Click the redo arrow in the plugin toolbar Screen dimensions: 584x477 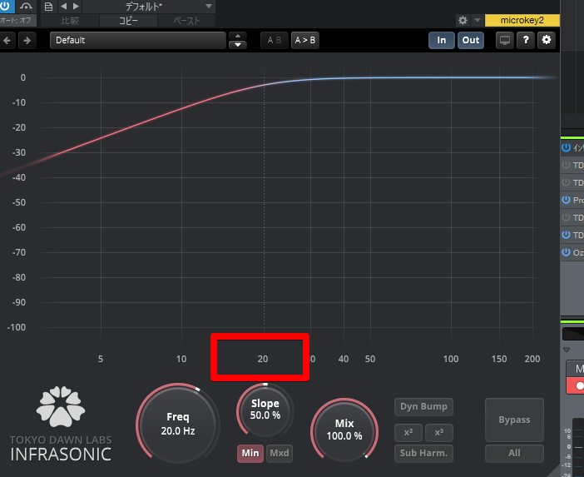[27, 40]
